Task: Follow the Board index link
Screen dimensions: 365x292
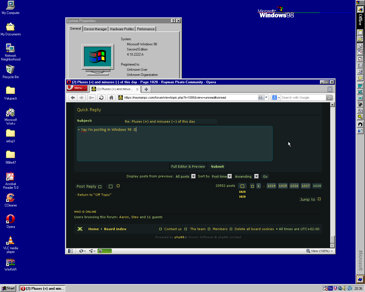Action: coord(115,229)
